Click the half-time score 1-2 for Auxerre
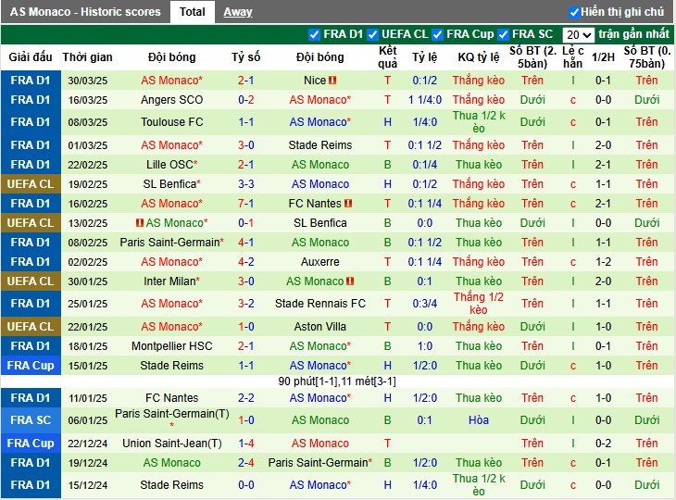Image resolution: width=676 pixels, height=500 pixels. coord(603,262)
